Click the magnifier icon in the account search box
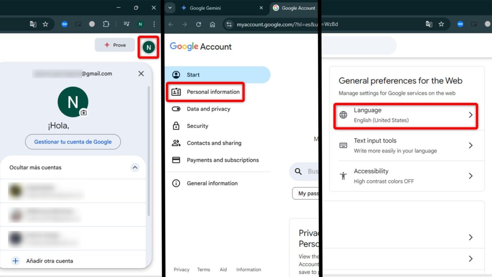492x277 pixels. (298, 172)
